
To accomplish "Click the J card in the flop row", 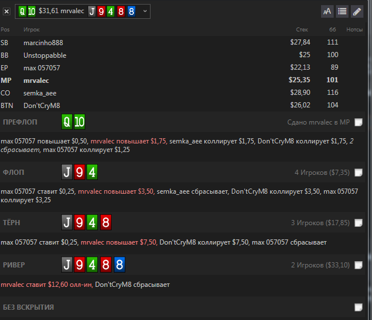I will pyautogui.click(x=67, y=172).
